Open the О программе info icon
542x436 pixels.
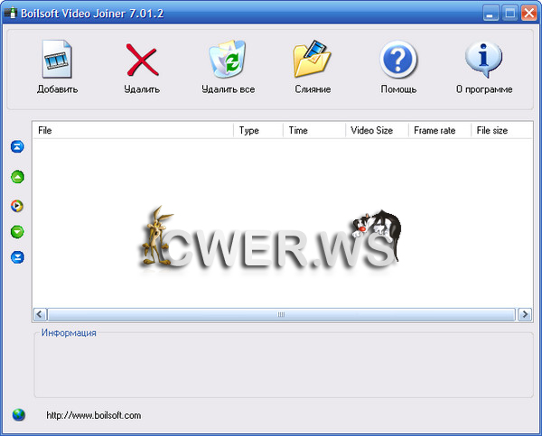click(483, 60)
